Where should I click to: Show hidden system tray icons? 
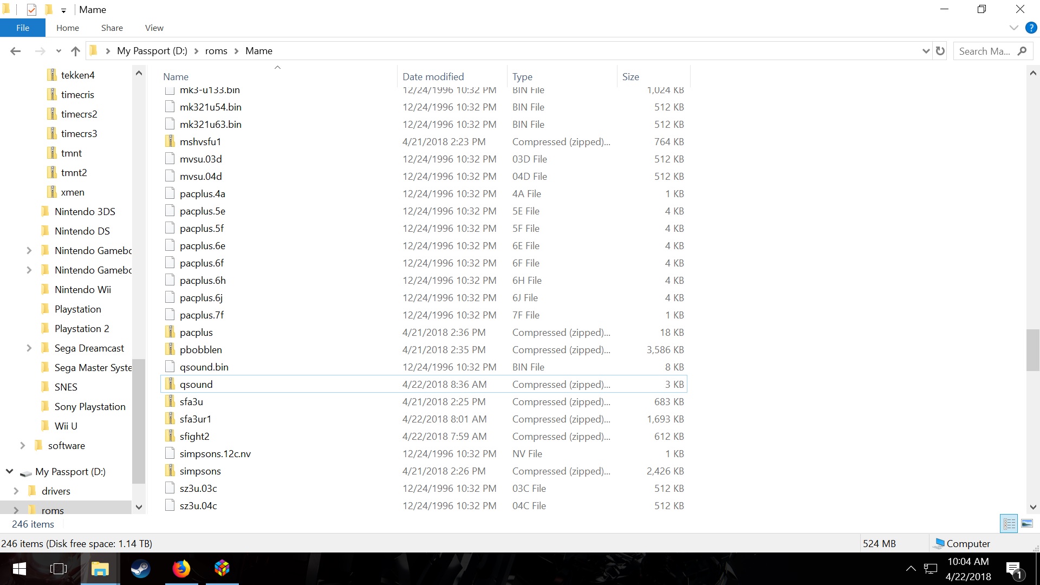pos(911,569)
